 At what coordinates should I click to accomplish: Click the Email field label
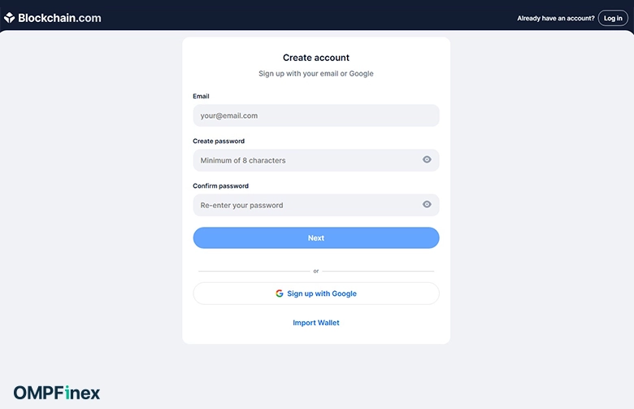201,96
